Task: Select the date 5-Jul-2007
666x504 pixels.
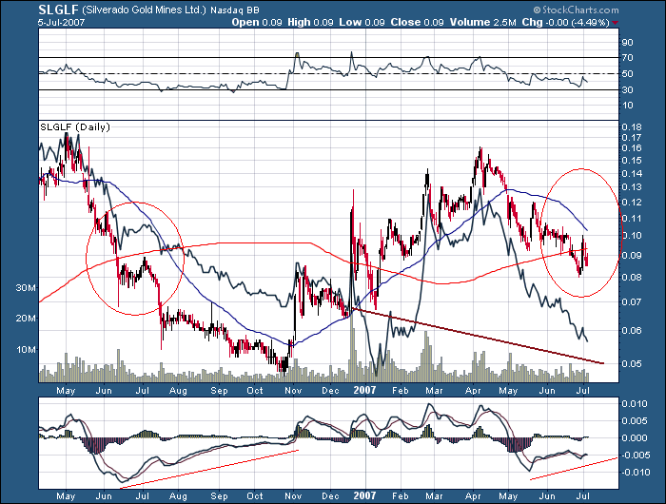Action: click(x=61, y=23)
